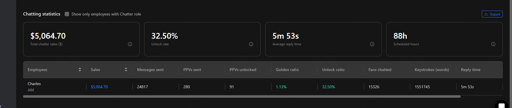Open employee Charles row
The width and height of the screenshot is (512, 108).
(263, 87)
